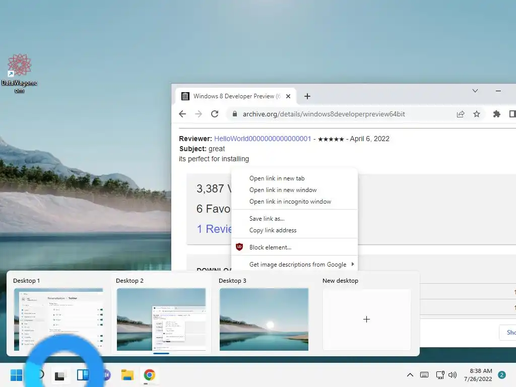This screenshot has width=516, height=387.
Task: Bookmark this page with the star icon
Action: (477, 114)
